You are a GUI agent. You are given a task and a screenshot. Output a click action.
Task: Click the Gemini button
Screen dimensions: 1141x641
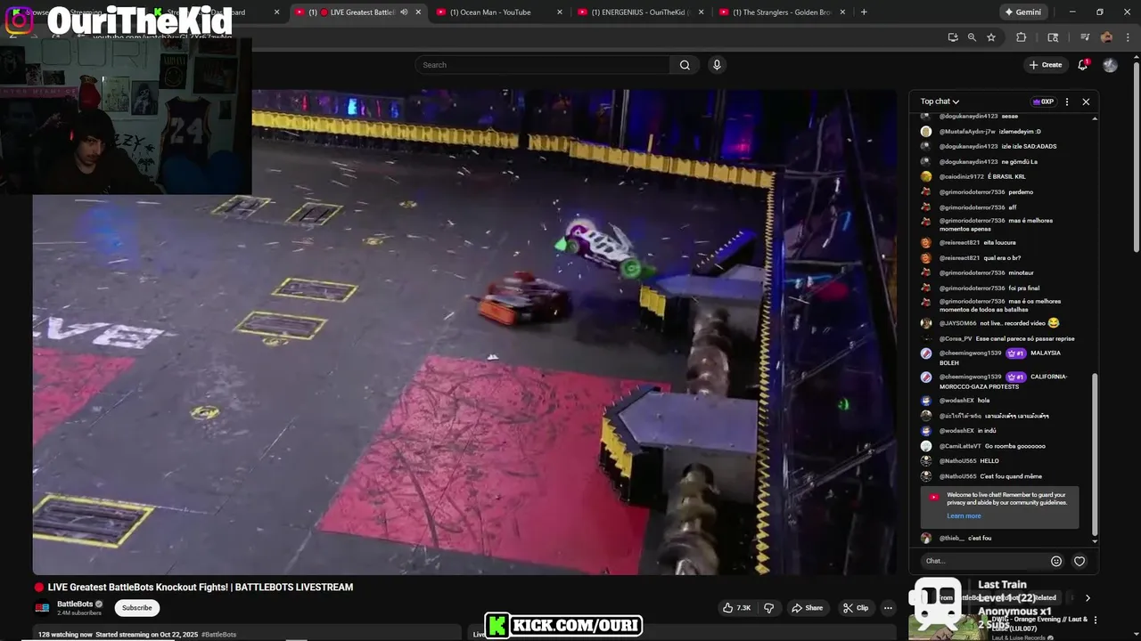(1022, 12)
